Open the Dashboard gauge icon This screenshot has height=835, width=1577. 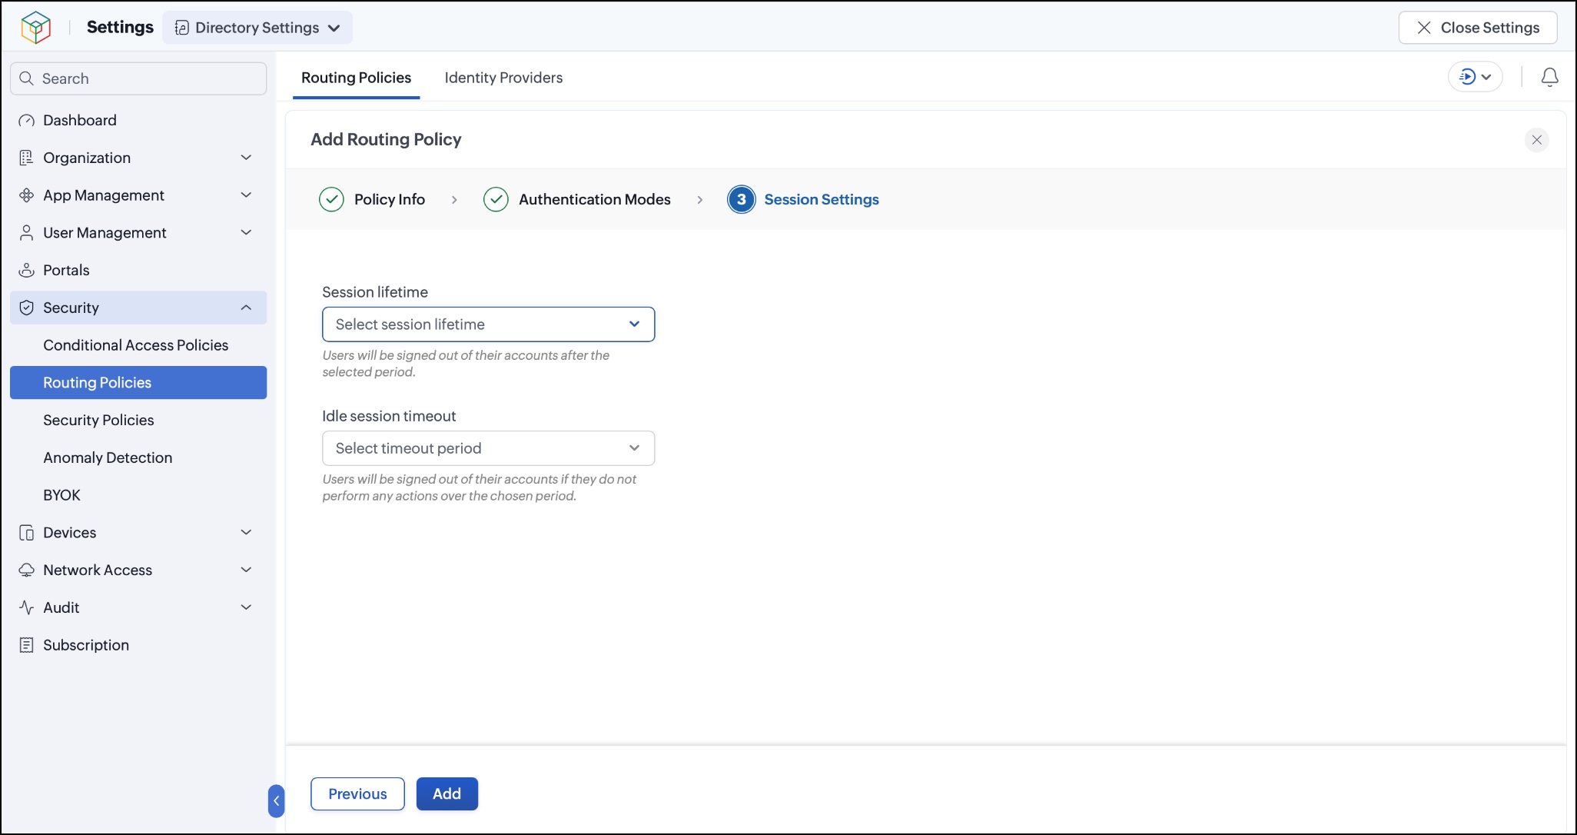27,121
